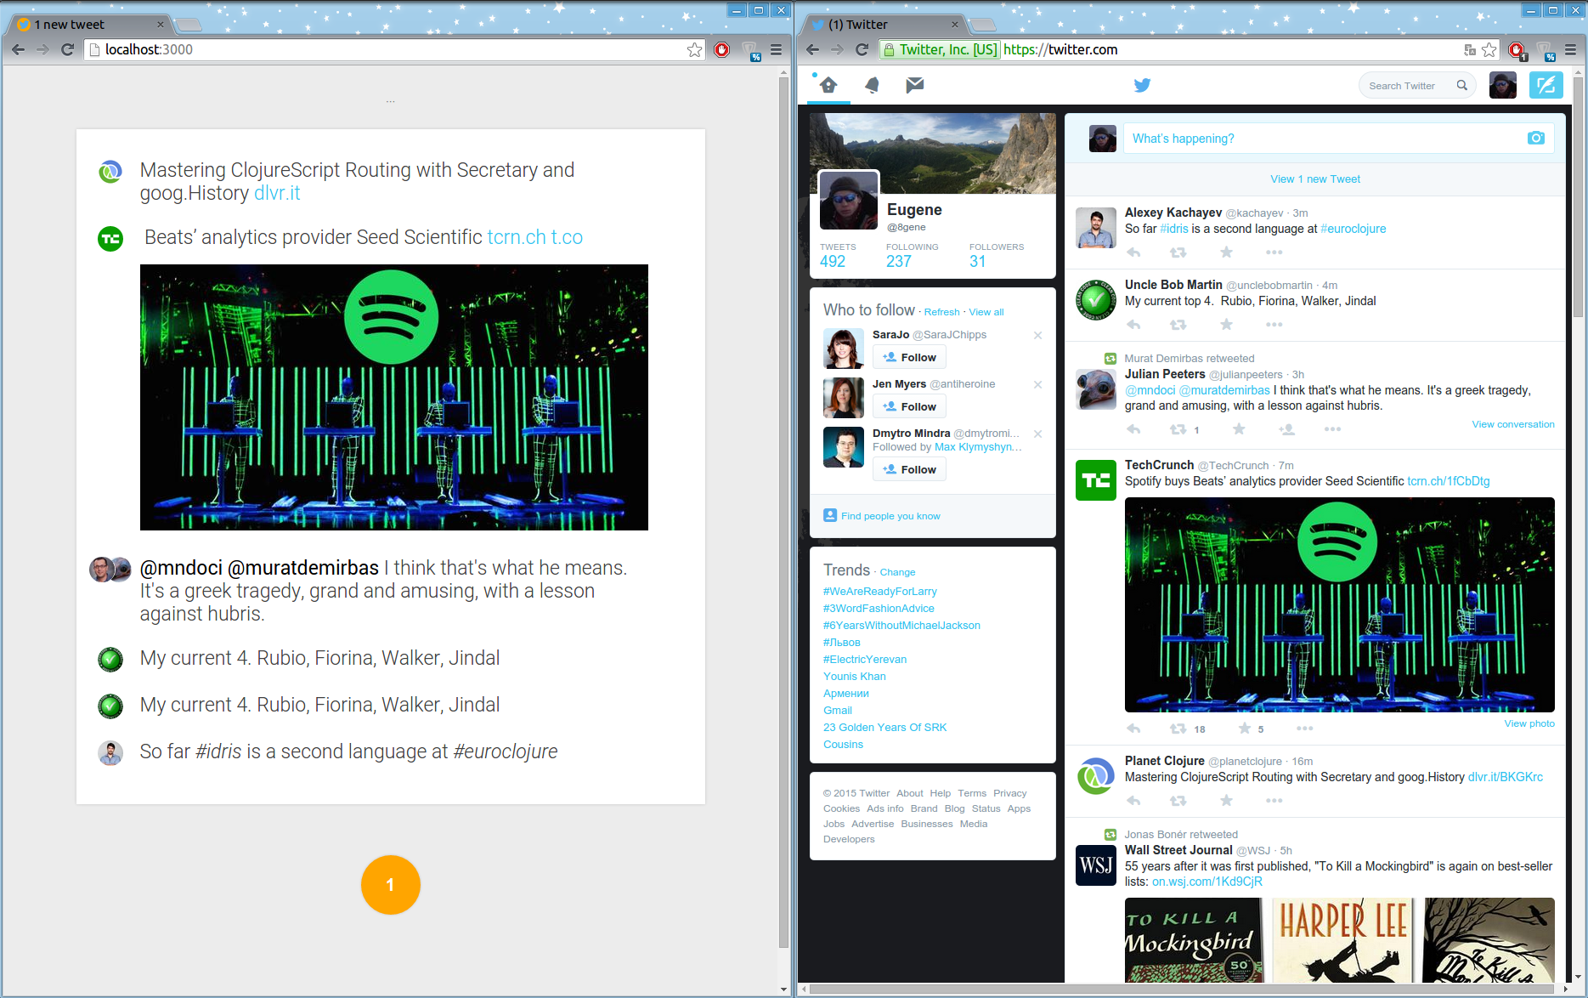This screenshot has width=1588, height=998.
Task: Favorite Uncle Bob Martin's tweet
Action: pyautogui.click(x=1226, y=325)
